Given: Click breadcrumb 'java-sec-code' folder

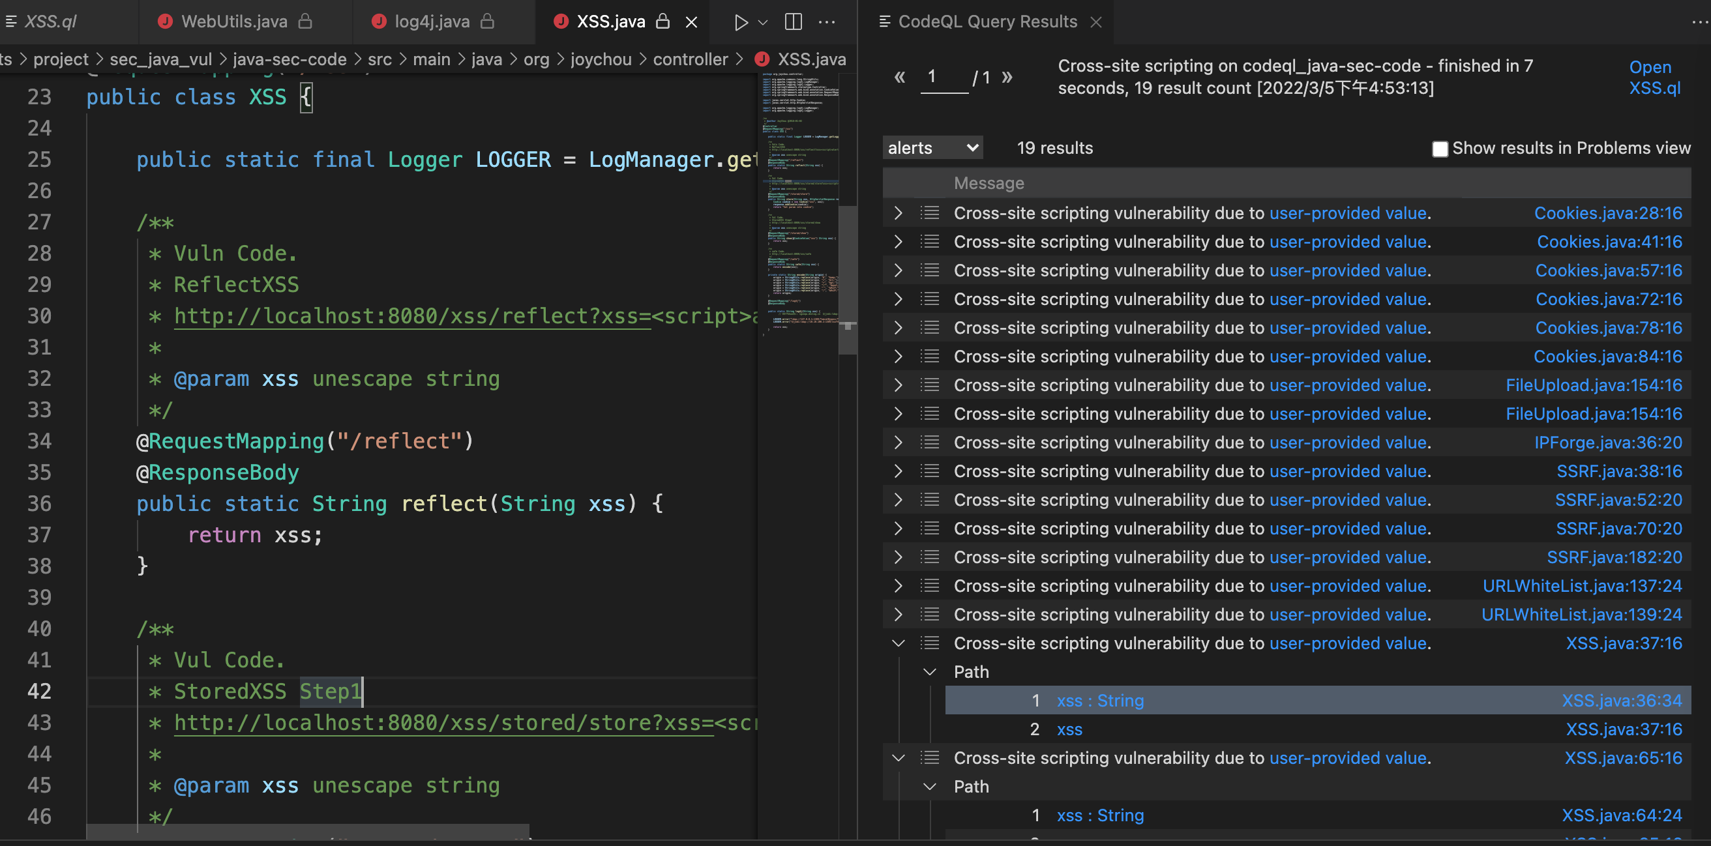Looking at the screenshot, I should coord(290,59).
